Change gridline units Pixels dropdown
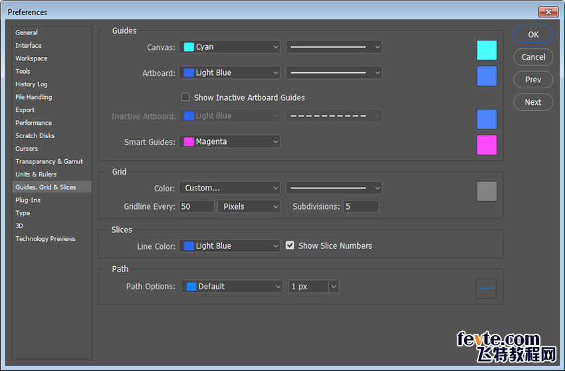565x371 pixels. [x=249, y=206]
